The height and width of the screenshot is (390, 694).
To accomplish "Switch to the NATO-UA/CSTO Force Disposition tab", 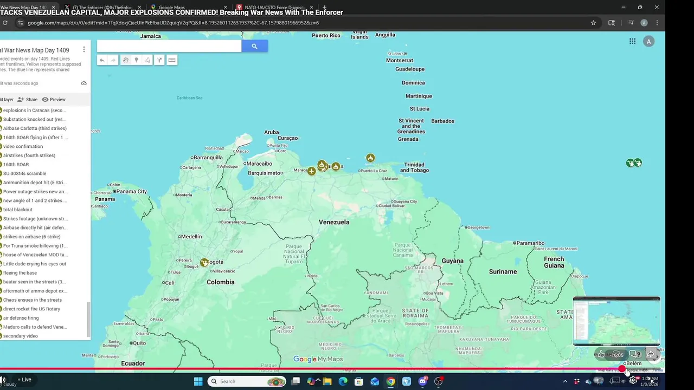I will (275, 8).
